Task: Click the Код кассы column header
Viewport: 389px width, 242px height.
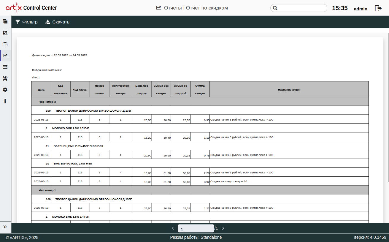Action: tap(80, 89)
